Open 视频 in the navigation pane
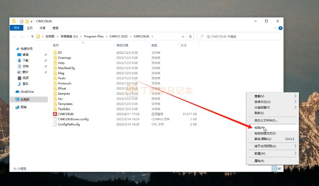 [25, 78]
